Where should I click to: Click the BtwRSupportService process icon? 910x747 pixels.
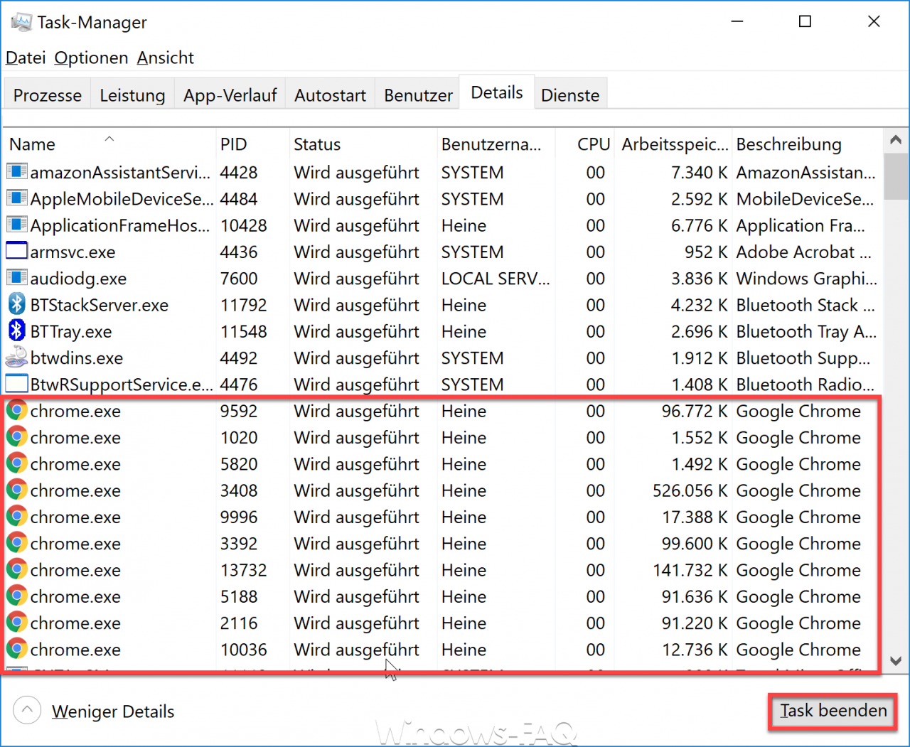pos(17,384)
